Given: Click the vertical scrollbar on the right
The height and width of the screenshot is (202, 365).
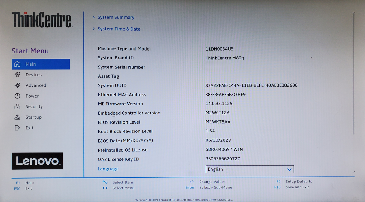Looking at the screenshot, I should click(353, 74).
